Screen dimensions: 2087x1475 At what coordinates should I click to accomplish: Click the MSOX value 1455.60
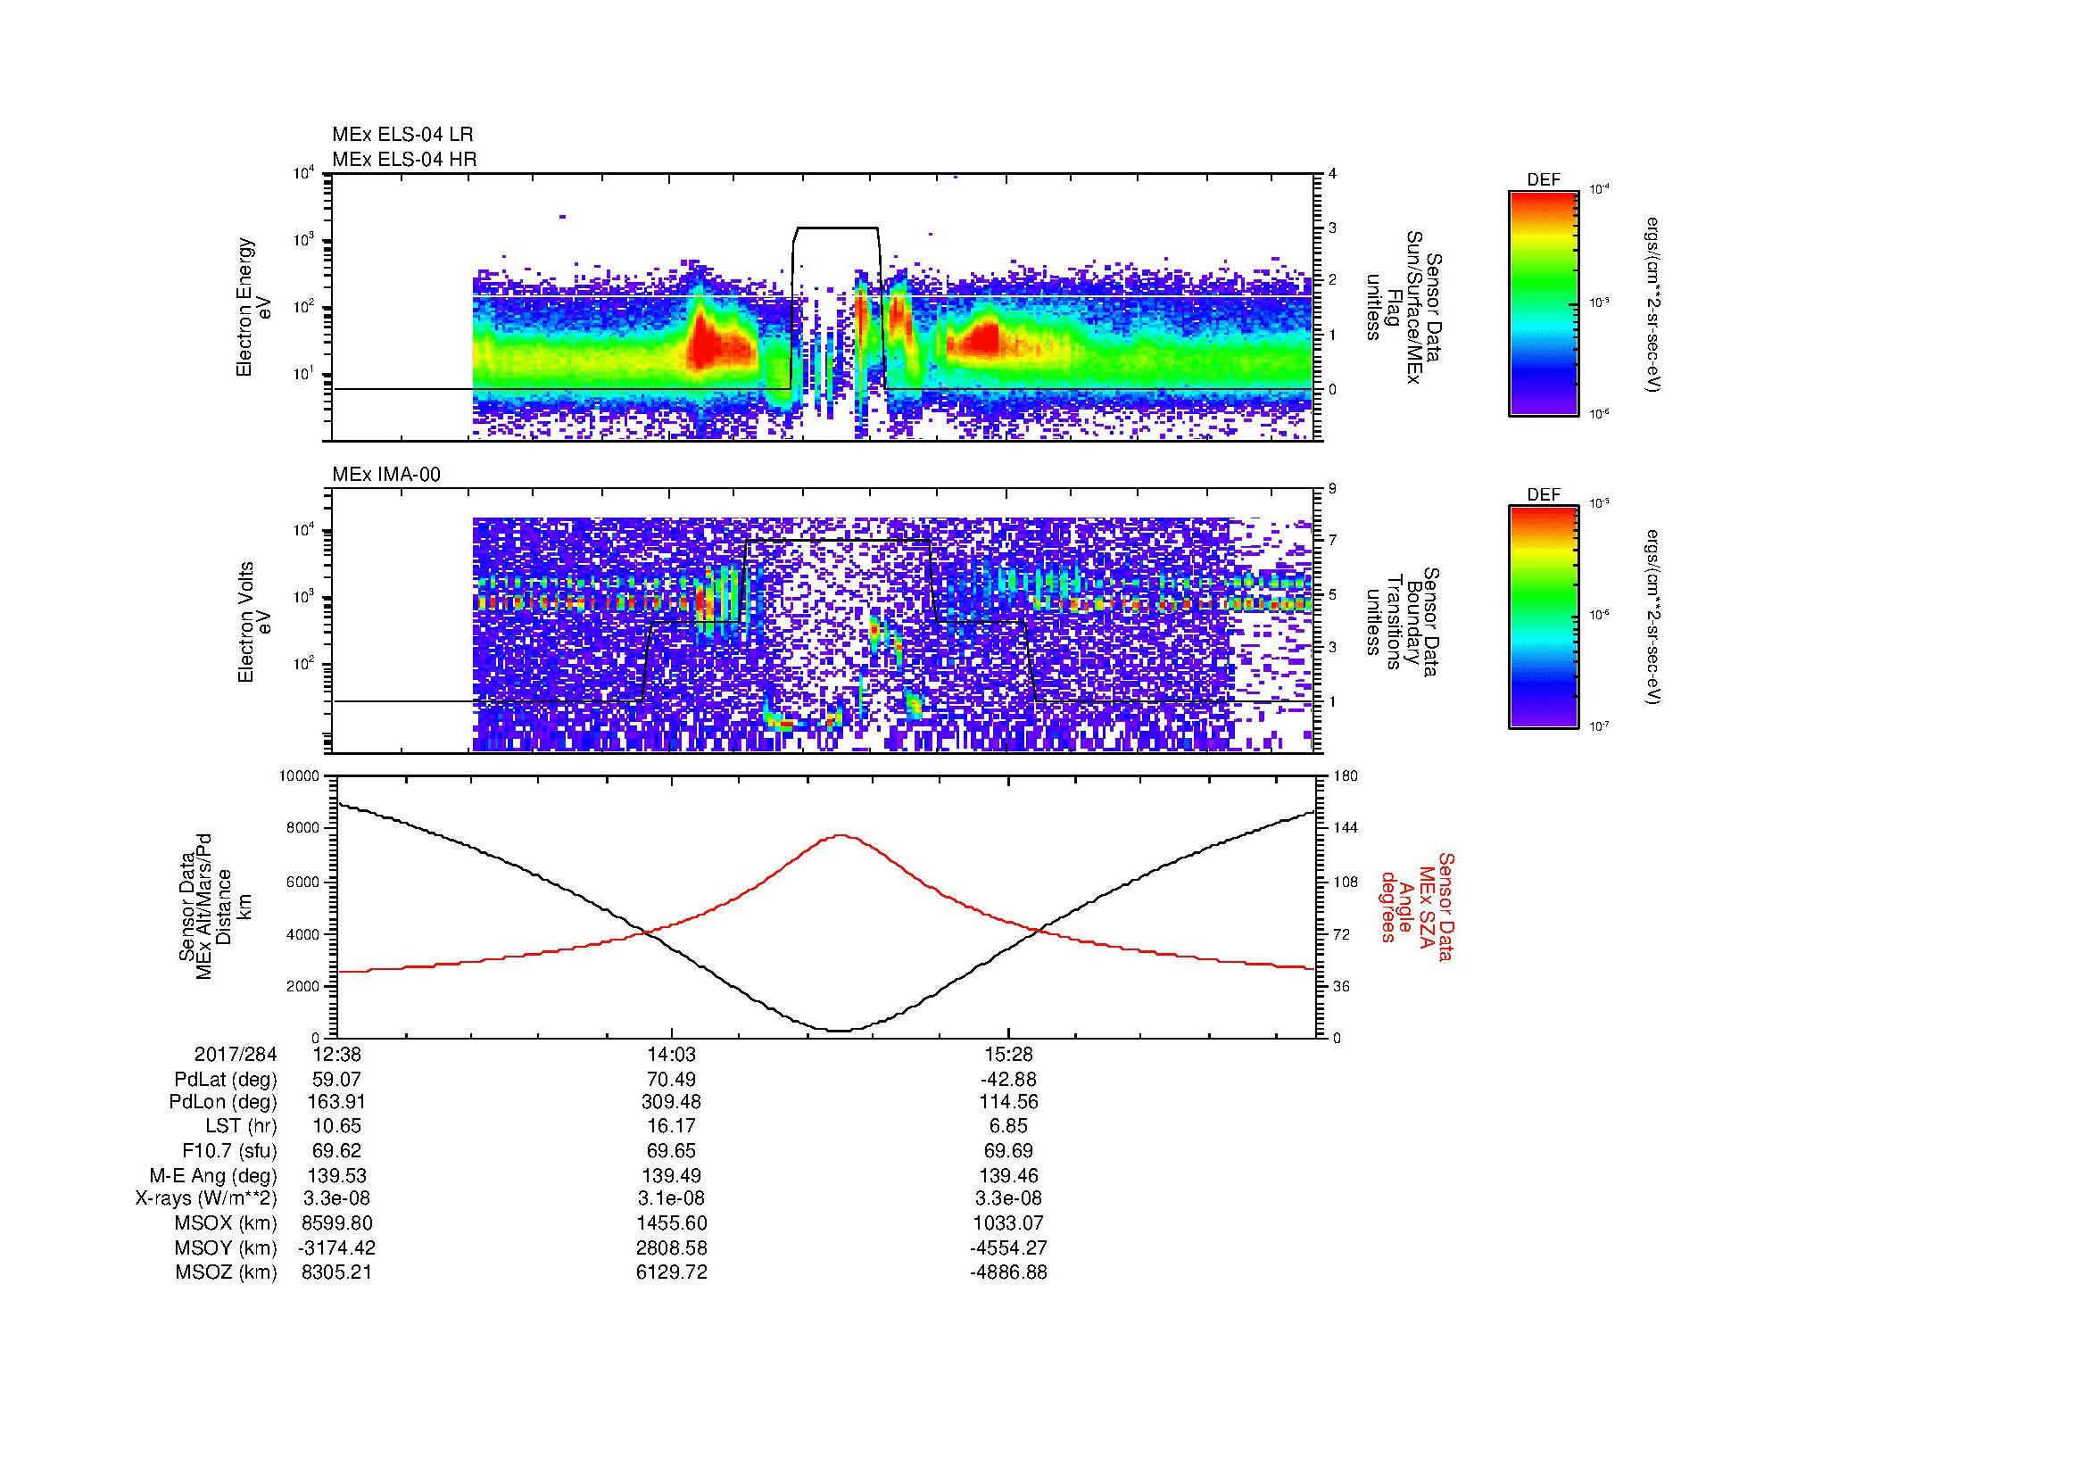672,1223
